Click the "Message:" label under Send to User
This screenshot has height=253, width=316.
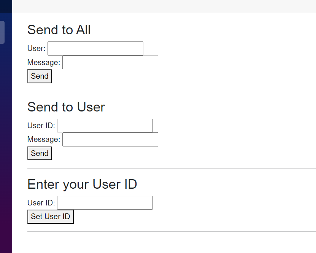tap(44, 140)
